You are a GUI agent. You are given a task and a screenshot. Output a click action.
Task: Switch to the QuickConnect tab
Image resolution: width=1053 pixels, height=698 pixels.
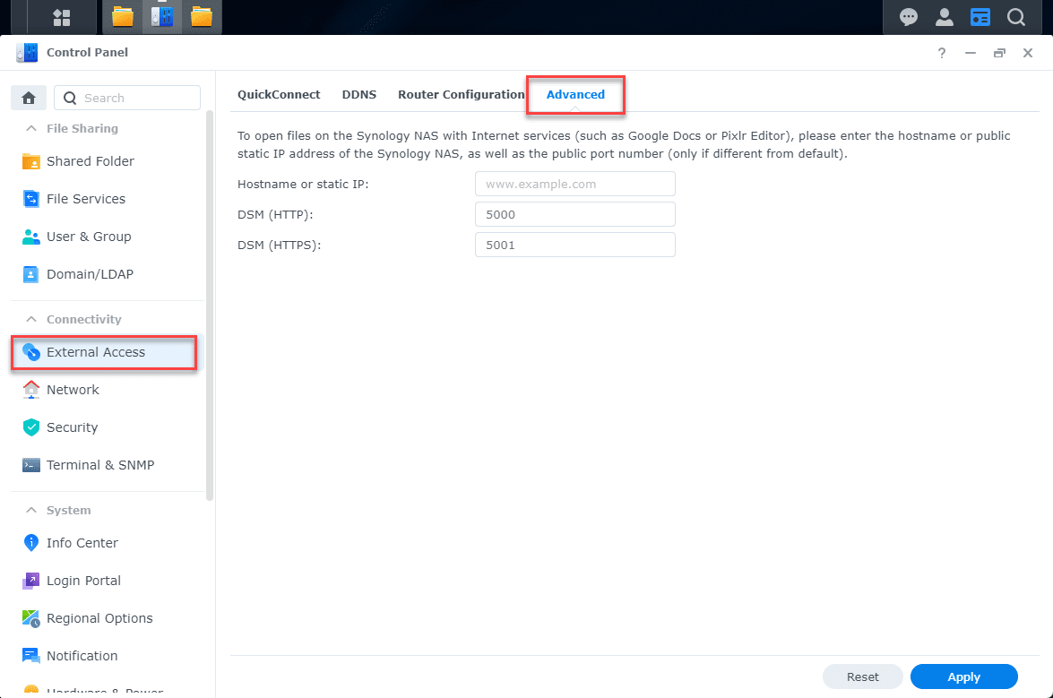279,95
